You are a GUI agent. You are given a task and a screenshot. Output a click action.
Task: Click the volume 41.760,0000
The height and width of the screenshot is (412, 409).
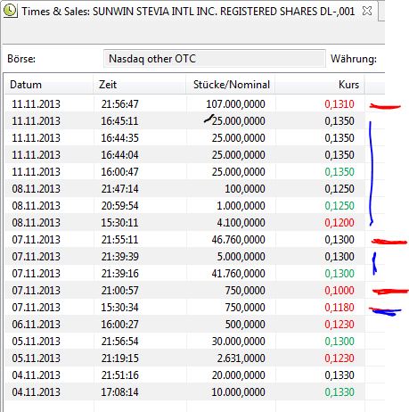[x=239, y=274]
